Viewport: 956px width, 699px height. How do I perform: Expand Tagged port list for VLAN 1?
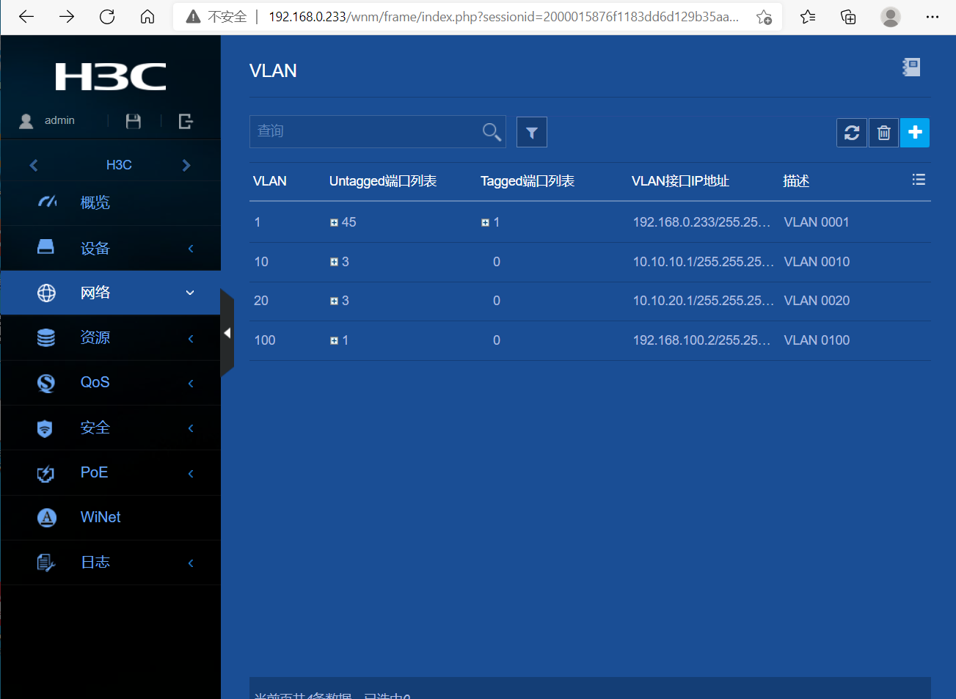coord(485,223)
